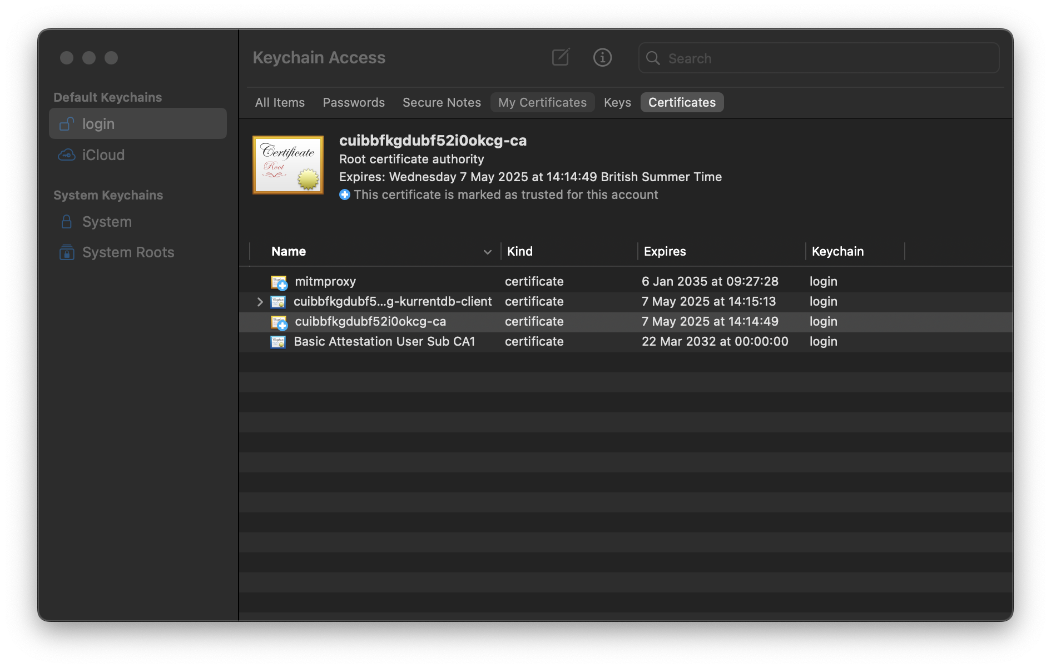Click the System Roots keychain icon

[x=66, y=252]
